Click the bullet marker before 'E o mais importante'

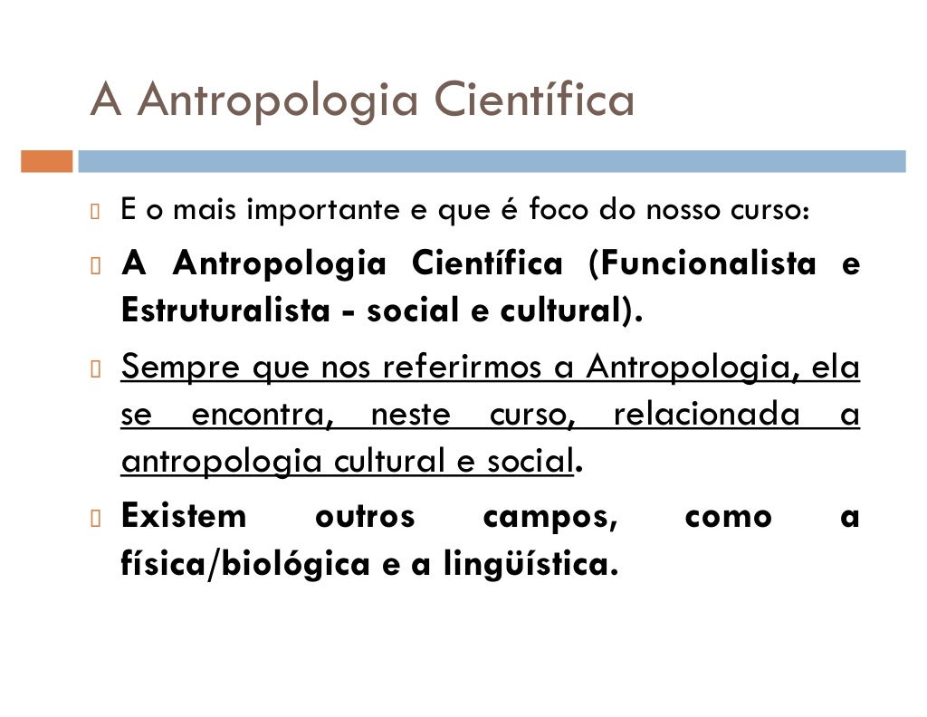(x=95, y=211)
